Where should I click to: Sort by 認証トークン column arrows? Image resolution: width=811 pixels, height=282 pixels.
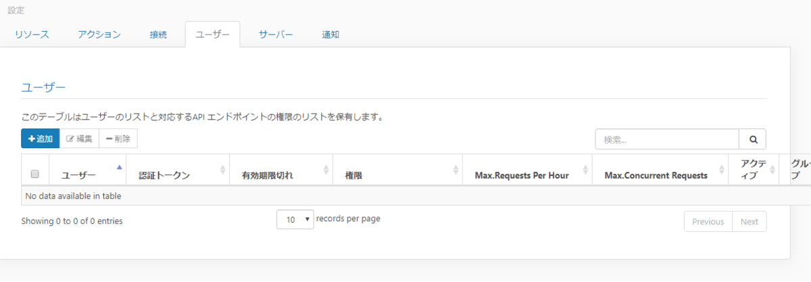(223, 170)
